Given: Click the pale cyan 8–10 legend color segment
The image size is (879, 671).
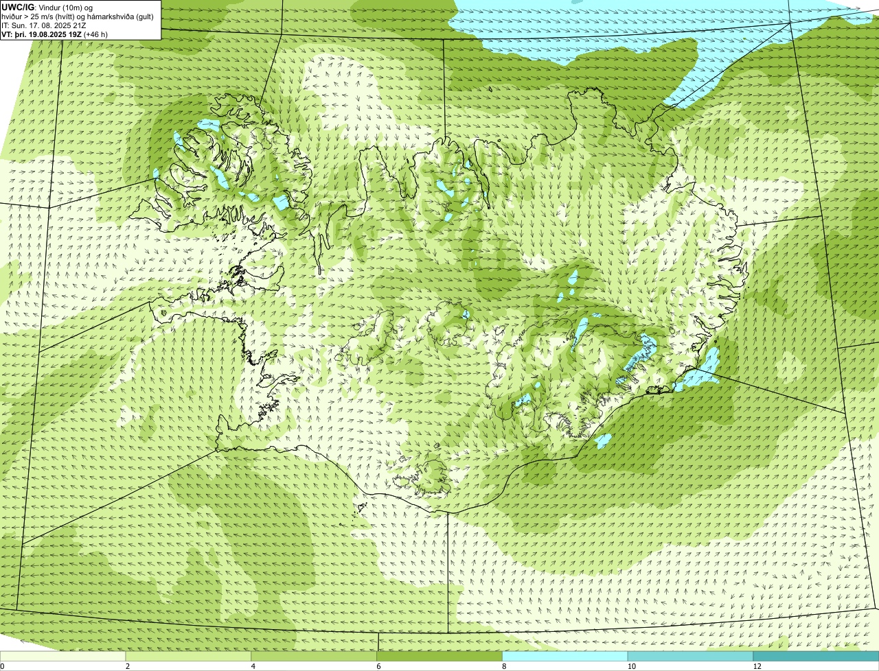Looking at the screenshot, I should (565, 657).
